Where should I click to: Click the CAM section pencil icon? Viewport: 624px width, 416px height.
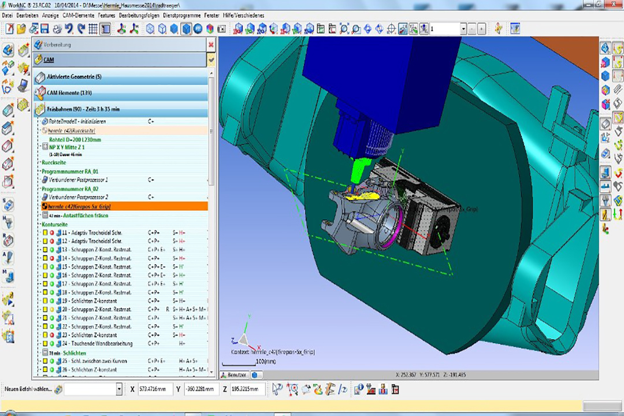38,60
